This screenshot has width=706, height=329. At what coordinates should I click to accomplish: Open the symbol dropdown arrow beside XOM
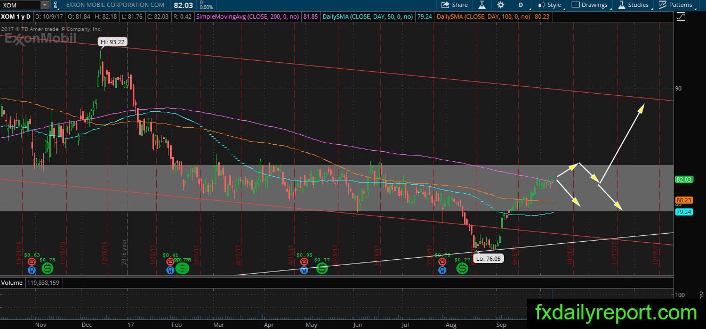point(44,5)
